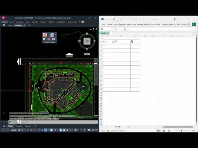The height and width of the screenshot is (148, 198).
Task: Open the AutoCAD Start tab
Action: pos(10,25)
